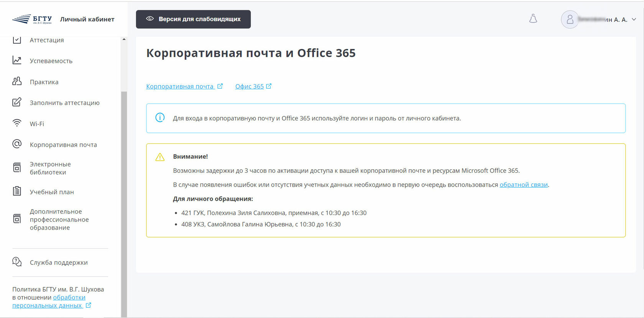
Task: Click sidebar scrollbar up arrow
Action: (x=124, y=39)
